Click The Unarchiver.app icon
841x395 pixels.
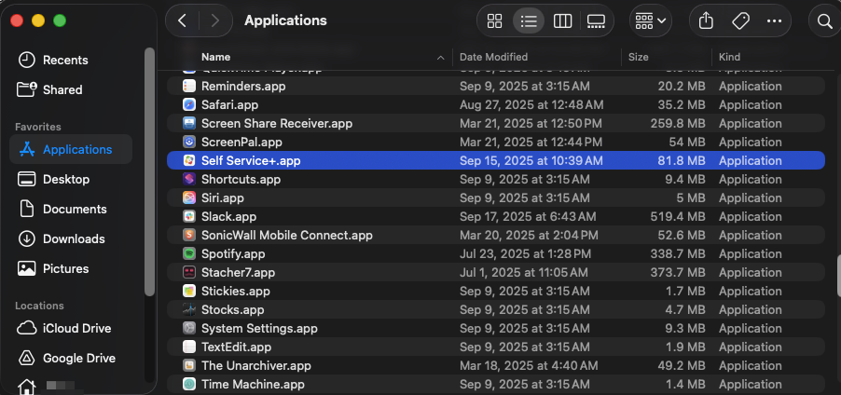[x=188, y=365]
